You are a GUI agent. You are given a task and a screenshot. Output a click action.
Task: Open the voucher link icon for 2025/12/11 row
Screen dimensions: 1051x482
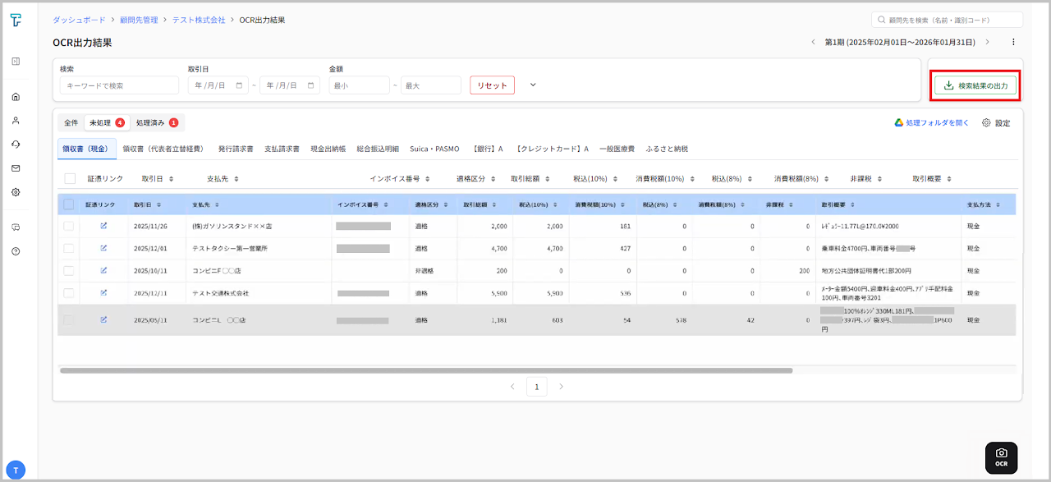(x=103, y=292)
